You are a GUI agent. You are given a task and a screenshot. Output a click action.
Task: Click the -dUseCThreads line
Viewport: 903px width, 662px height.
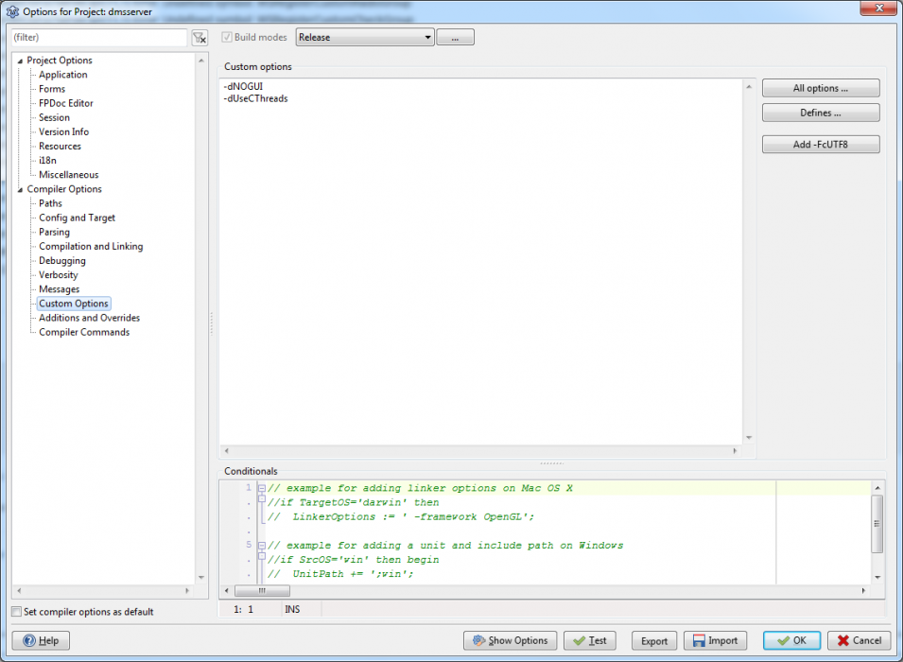255,98
